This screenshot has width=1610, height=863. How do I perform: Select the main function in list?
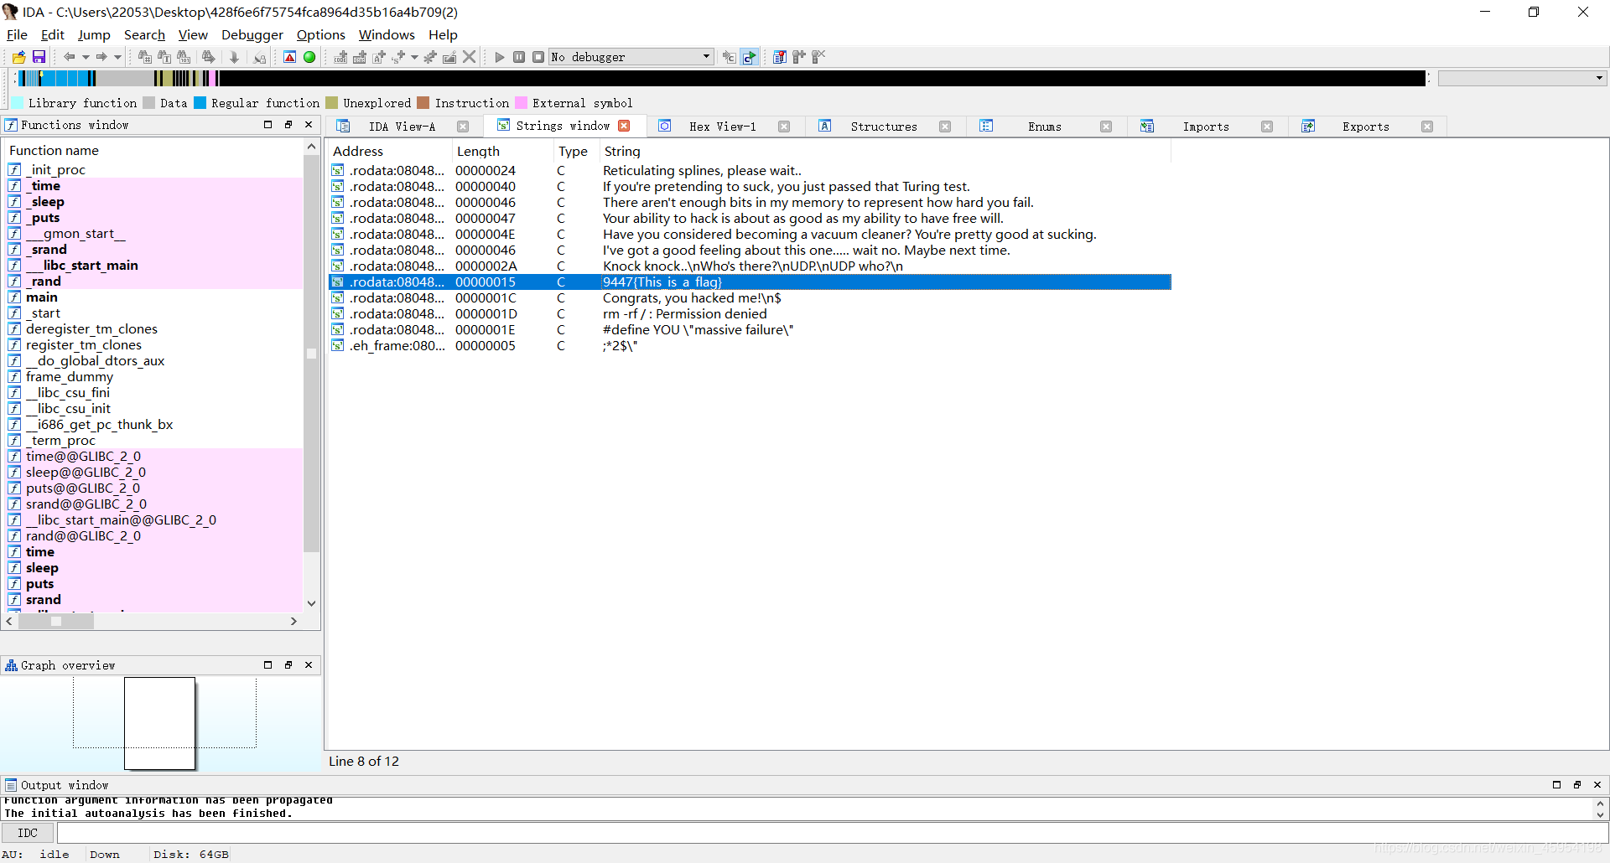42,297
